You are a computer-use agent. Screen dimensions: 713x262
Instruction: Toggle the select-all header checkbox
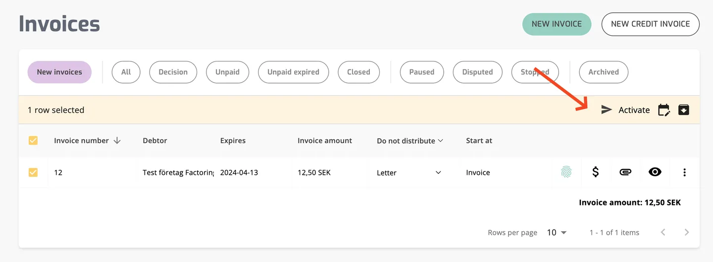coord(33,141)
